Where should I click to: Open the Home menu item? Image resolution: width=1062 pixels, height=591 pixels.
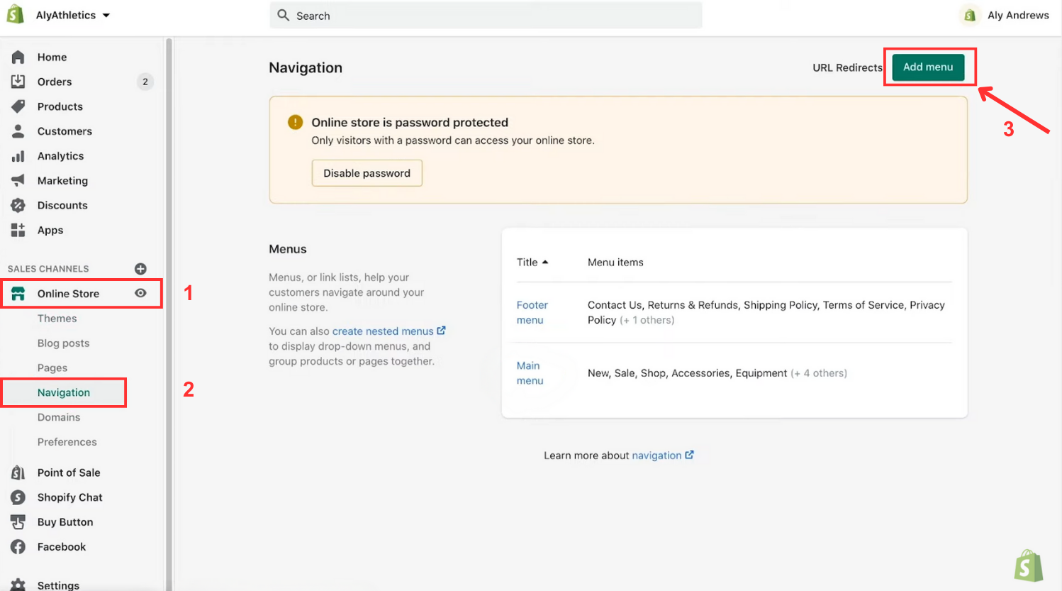coord(52,57)
